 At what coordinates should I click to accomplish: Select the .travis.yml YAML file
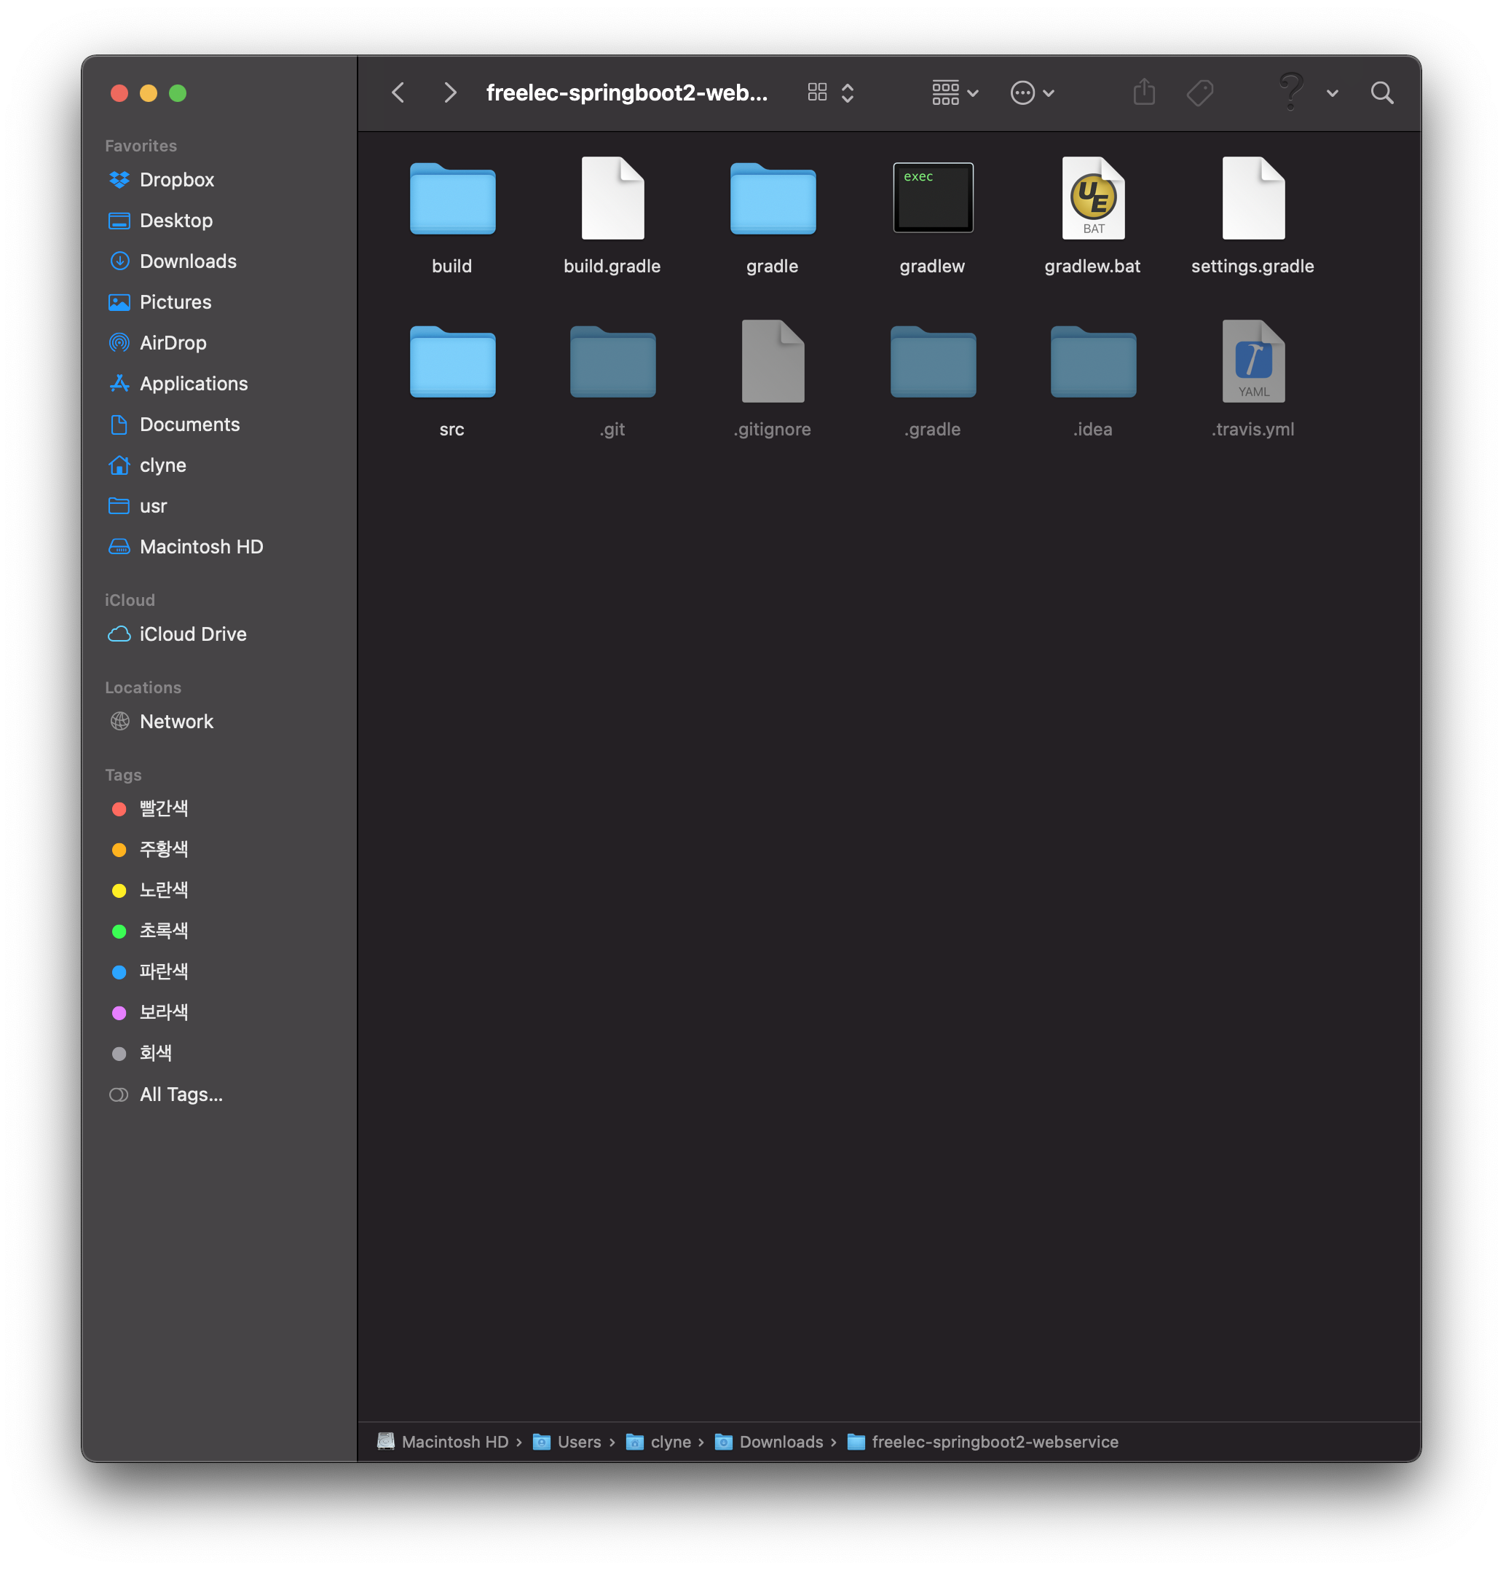pyautogui.click(x=1253, y=362)
